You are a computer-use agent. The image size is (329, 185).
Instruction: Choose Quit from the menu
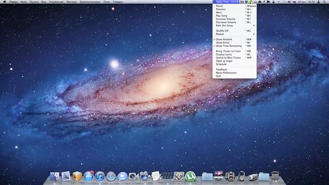tap(234, 76)
